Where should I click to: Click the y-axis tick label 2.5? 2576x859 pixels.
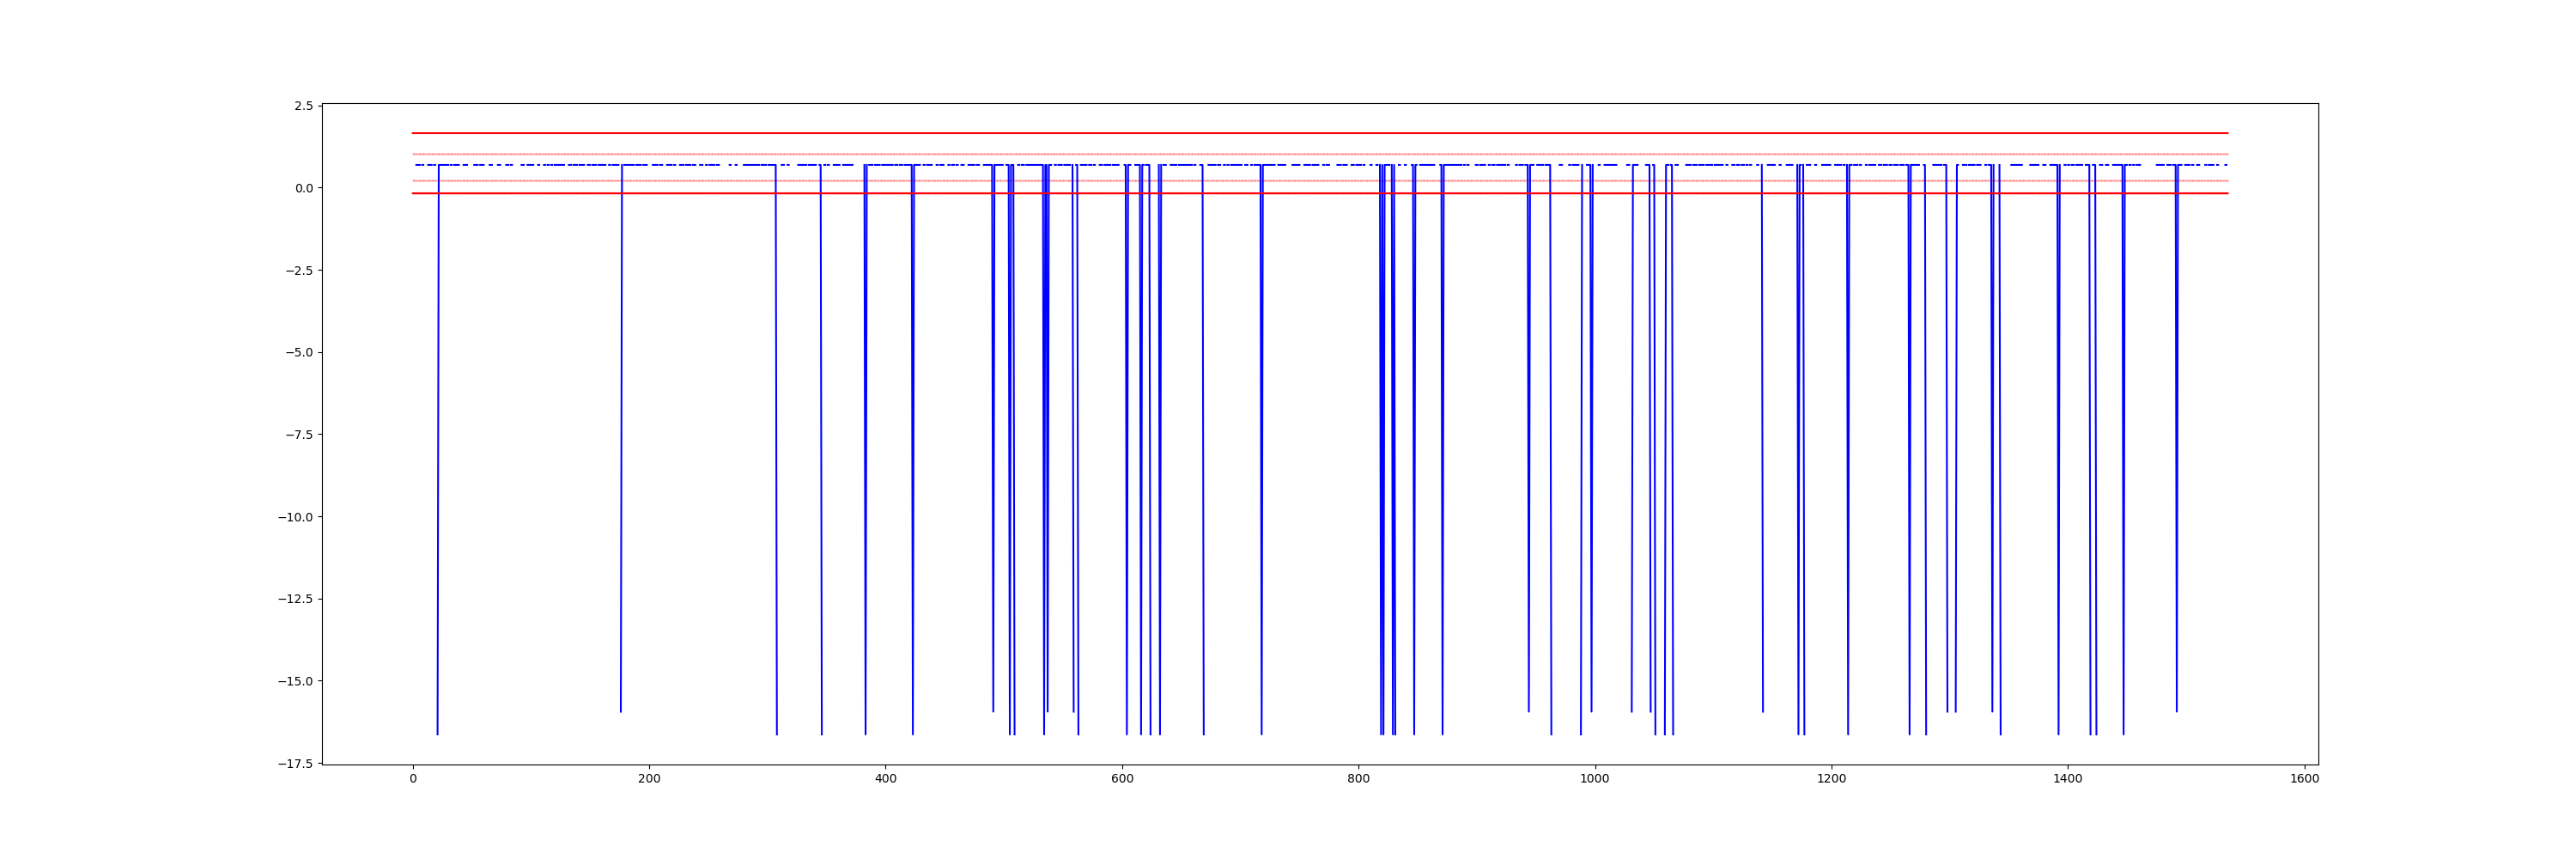point(303,106)
